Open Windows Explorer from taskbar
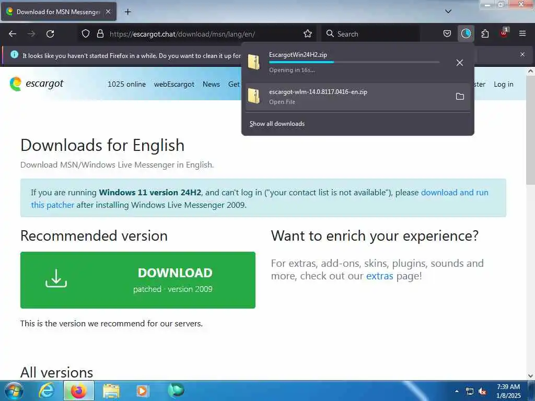Viewport: 535px width, 401px height. click(111, 391)
